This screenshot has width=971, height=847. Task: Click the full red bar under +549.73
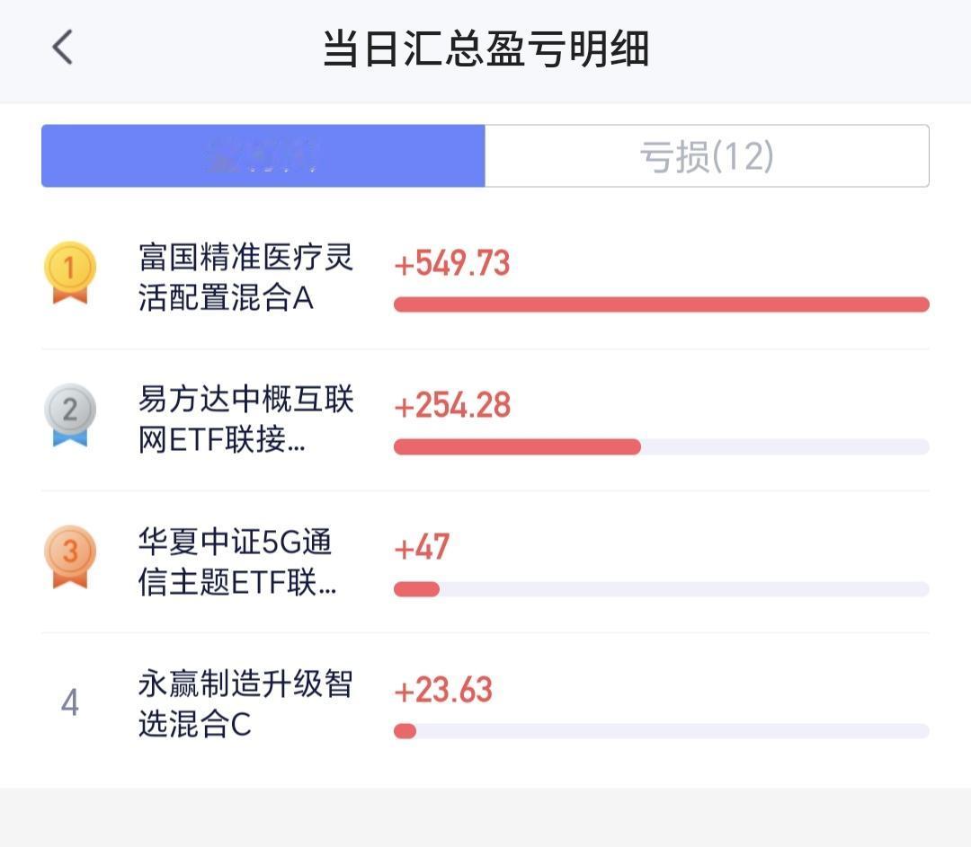[662, 304]
